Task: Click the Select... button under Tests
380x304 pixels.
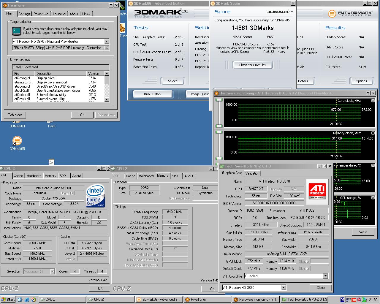Action: [174, 81]
